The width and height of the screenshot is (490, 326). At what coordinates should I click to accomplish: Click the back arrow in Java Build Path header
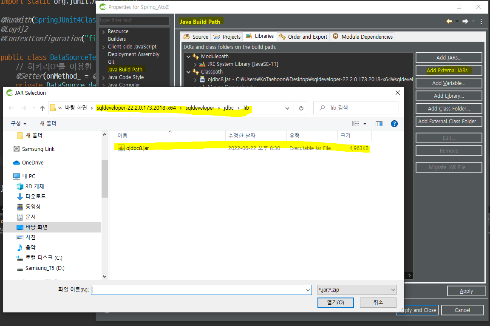[449, 21]
